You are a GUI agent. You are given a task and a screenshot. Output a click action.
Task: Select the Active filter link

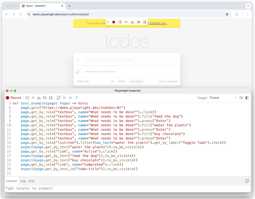pyautogui.click(x=122, y=81)
